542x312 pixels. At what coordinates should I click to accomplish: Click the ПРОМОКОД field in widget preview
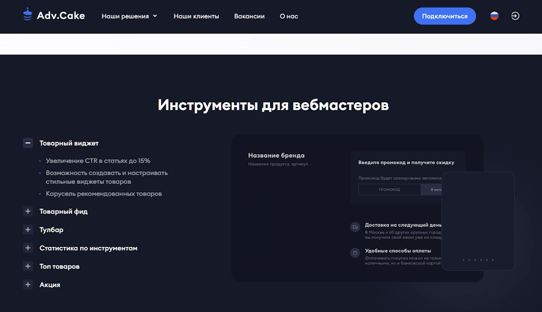(x=389, y=189)
